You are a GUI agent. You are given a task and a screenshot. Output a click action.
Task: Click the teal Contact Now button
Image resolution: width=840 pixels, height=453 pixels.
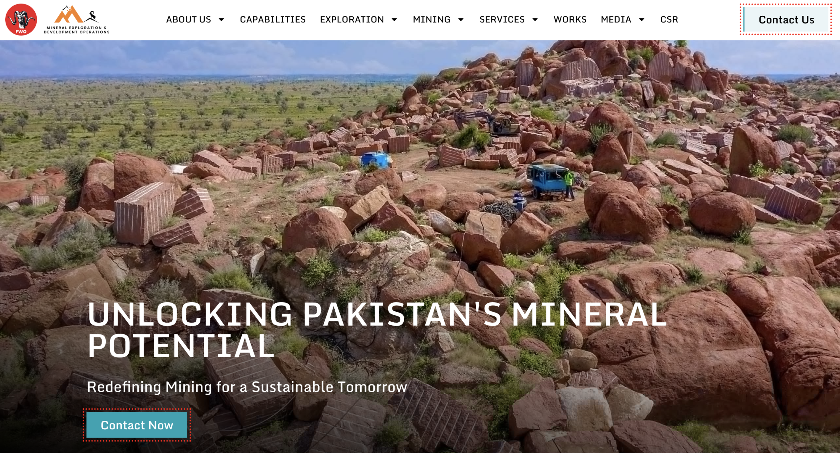(x=137, y=425)
